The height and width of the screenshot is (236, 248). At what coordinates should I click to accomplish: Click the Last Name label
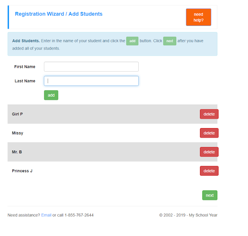coord(25,81)
